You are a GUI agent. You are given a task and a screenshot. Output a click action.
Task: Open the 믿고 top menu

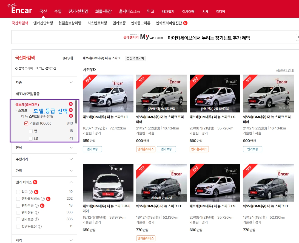pos(151,11)
